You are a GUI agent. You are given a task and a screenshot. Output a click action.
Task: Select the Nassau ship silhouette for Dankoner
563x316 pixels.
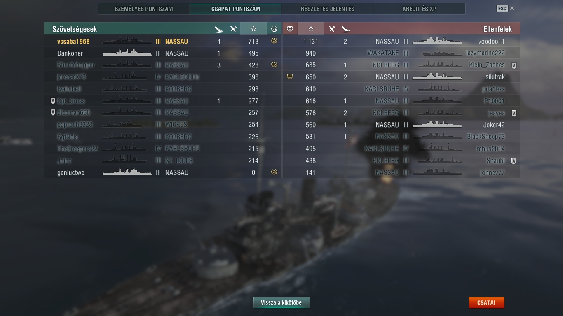[x=127, y=53]
